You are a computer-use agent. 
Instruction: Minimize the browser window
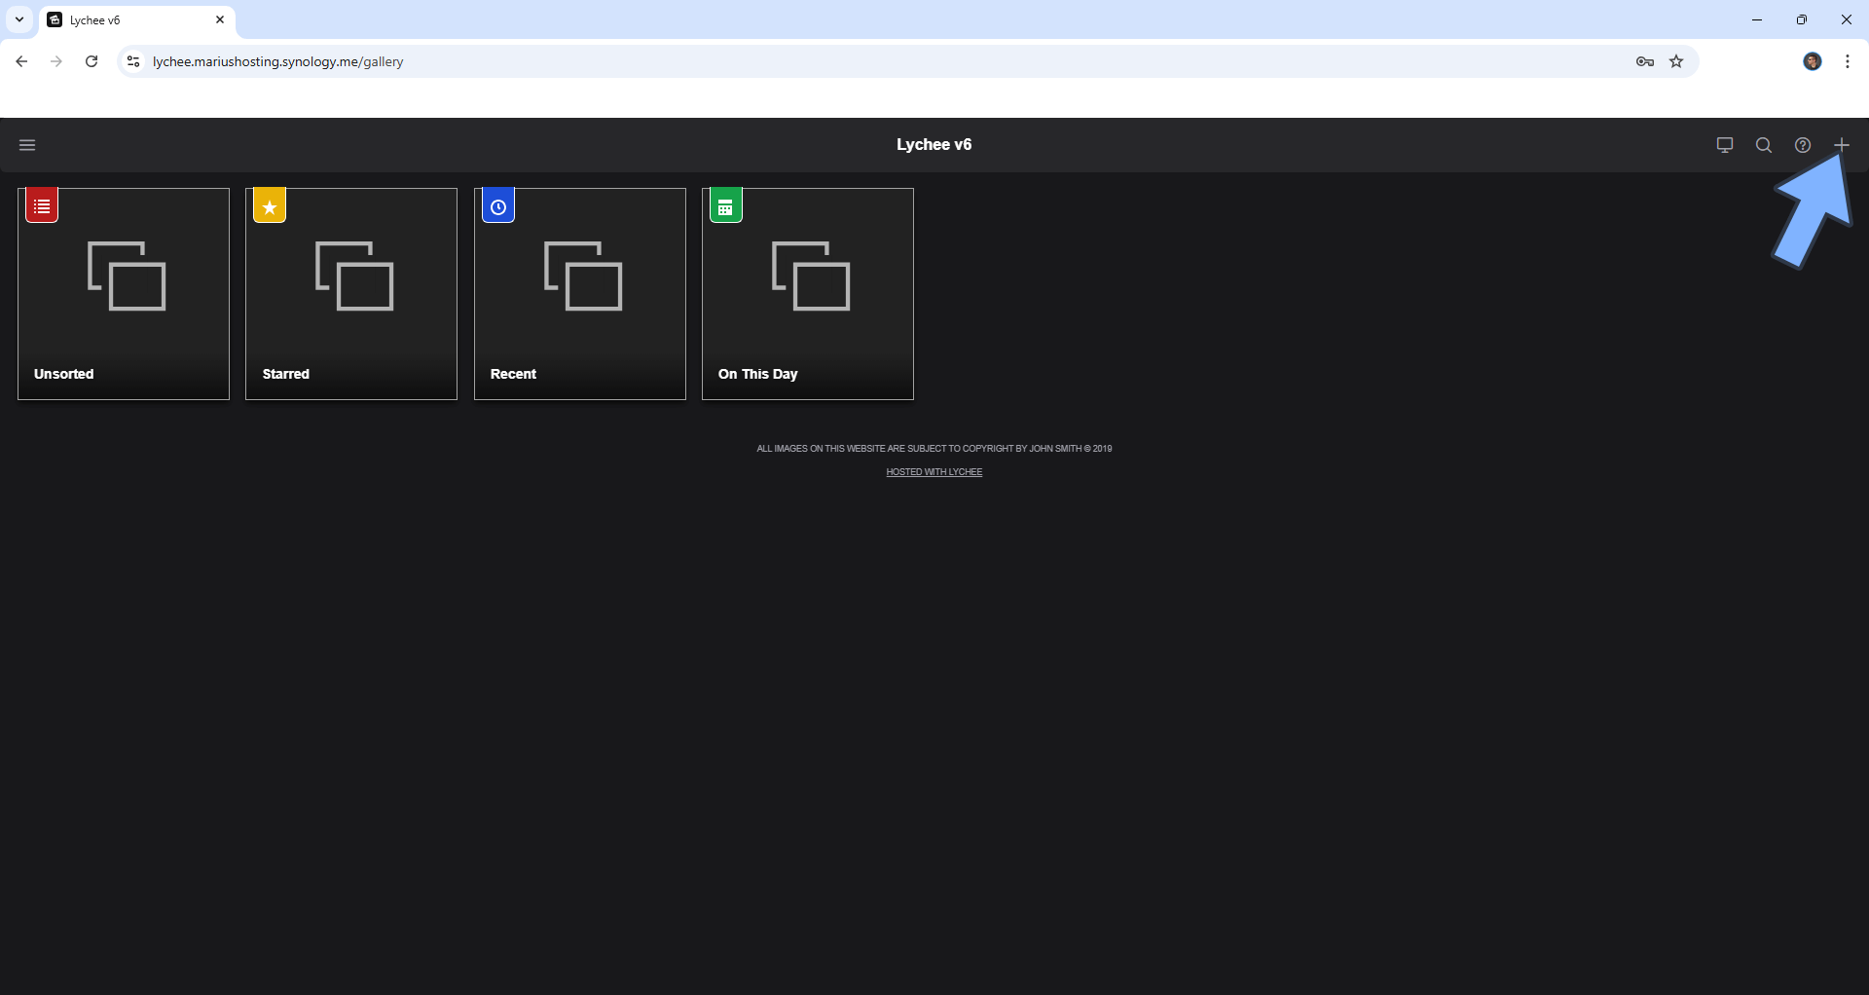coord(1757,19)
